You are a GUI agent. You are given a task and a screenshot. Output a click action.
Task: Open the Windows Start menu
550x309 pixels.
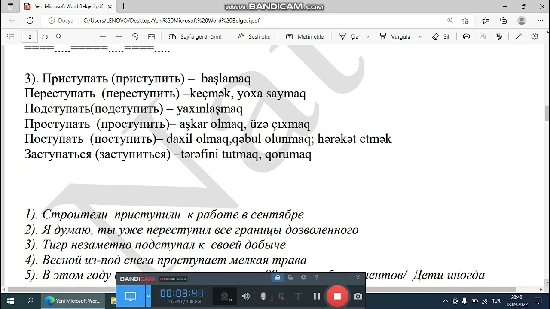(x=10, y=301)
